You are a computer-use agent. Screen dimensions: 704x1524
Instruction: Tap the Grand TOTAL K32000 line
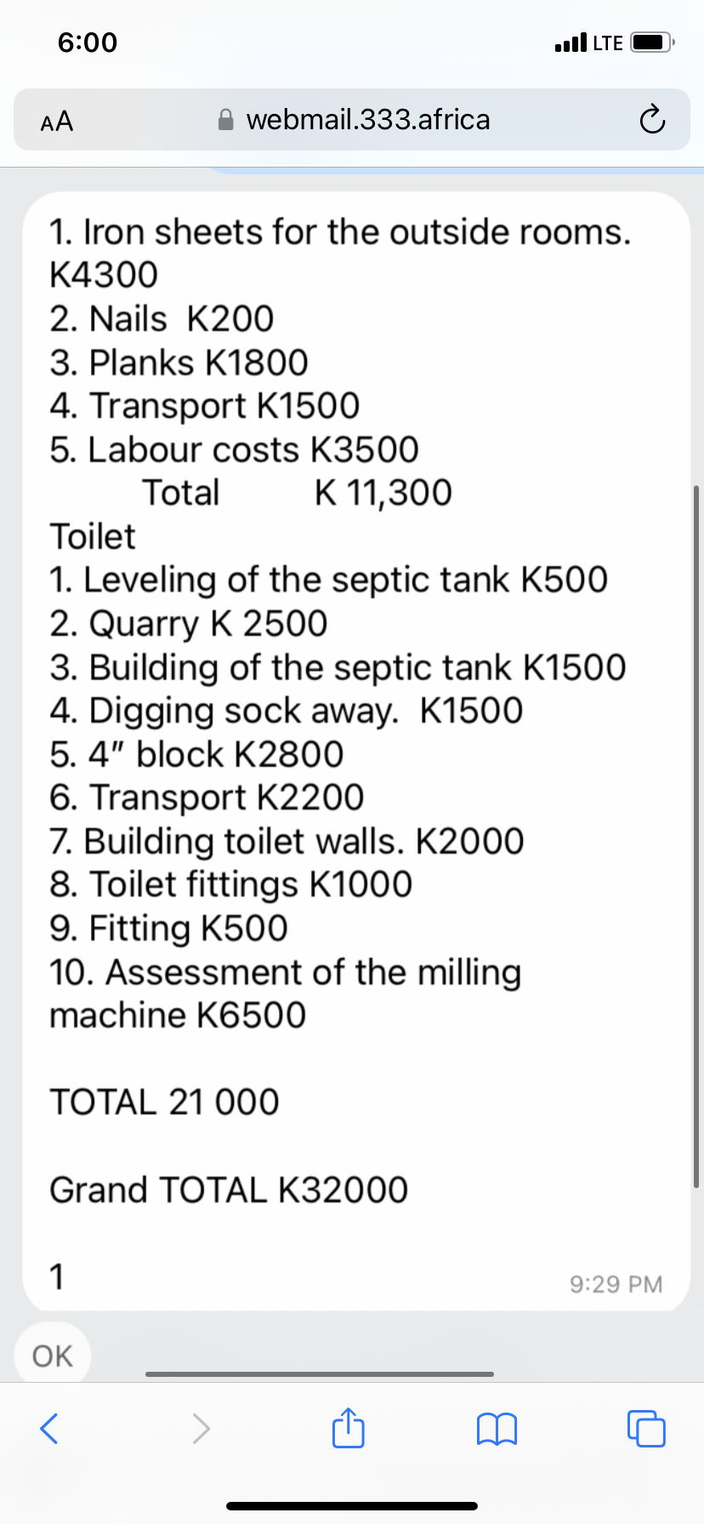(229, 1189)
